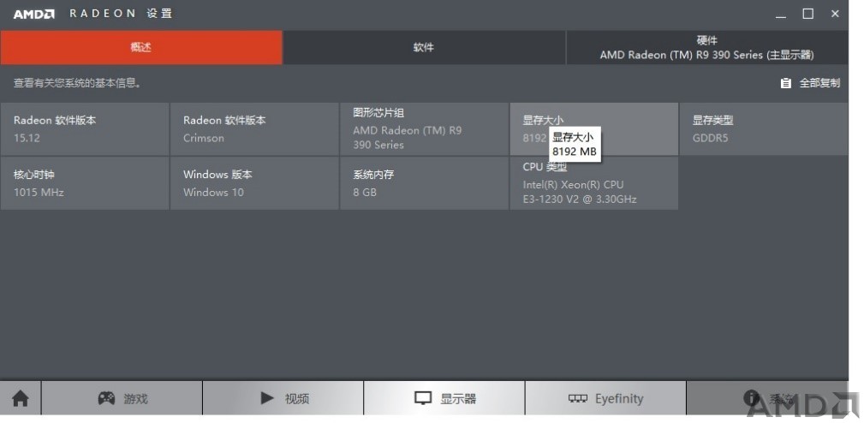
Task: Close the Radeon settings window
Action: tap(836, 15)
